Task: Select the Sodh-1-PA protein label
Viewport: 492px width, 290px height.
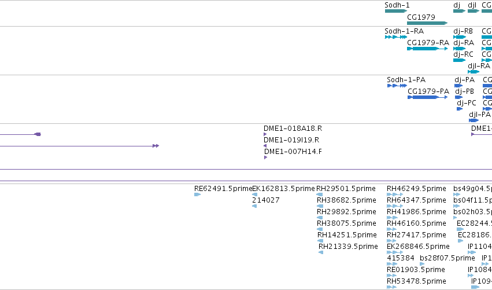Action: pos(406,80)
